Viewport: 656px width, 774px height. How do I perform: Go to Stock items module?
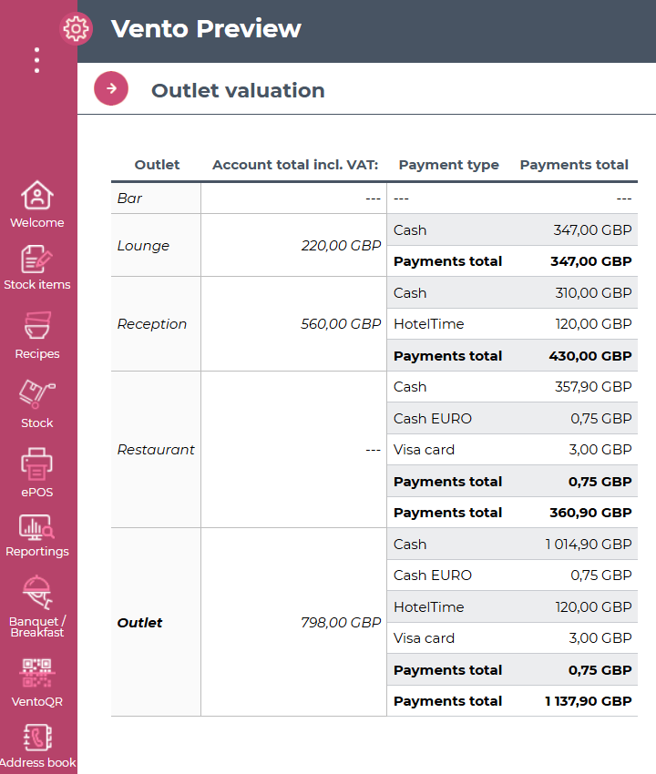[37, 268]
